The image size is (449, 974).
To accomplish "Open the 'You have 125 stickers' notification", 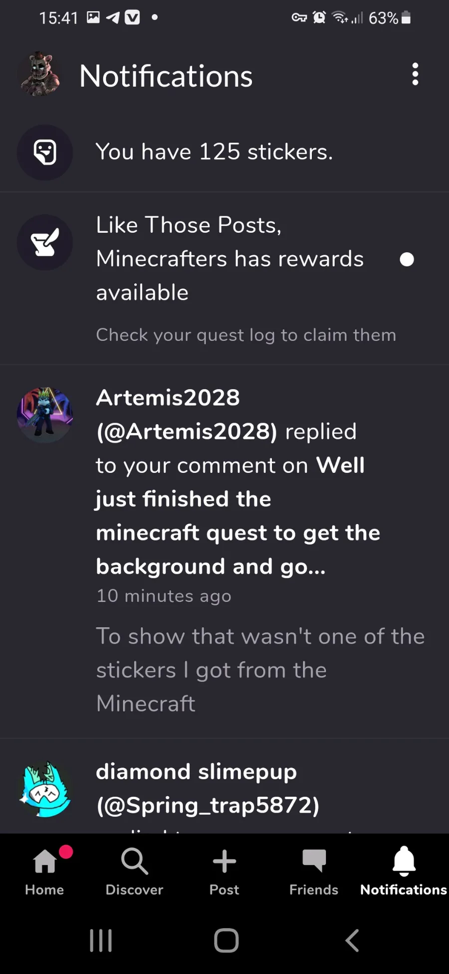I will click(x=214, y=152).
